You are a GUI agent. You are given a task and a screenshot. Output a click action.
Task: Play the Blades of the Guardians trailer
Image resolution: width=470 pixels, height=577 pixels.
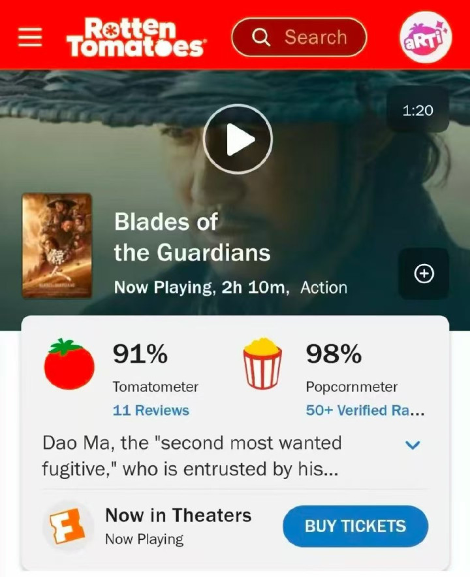(x=238, y=139)
